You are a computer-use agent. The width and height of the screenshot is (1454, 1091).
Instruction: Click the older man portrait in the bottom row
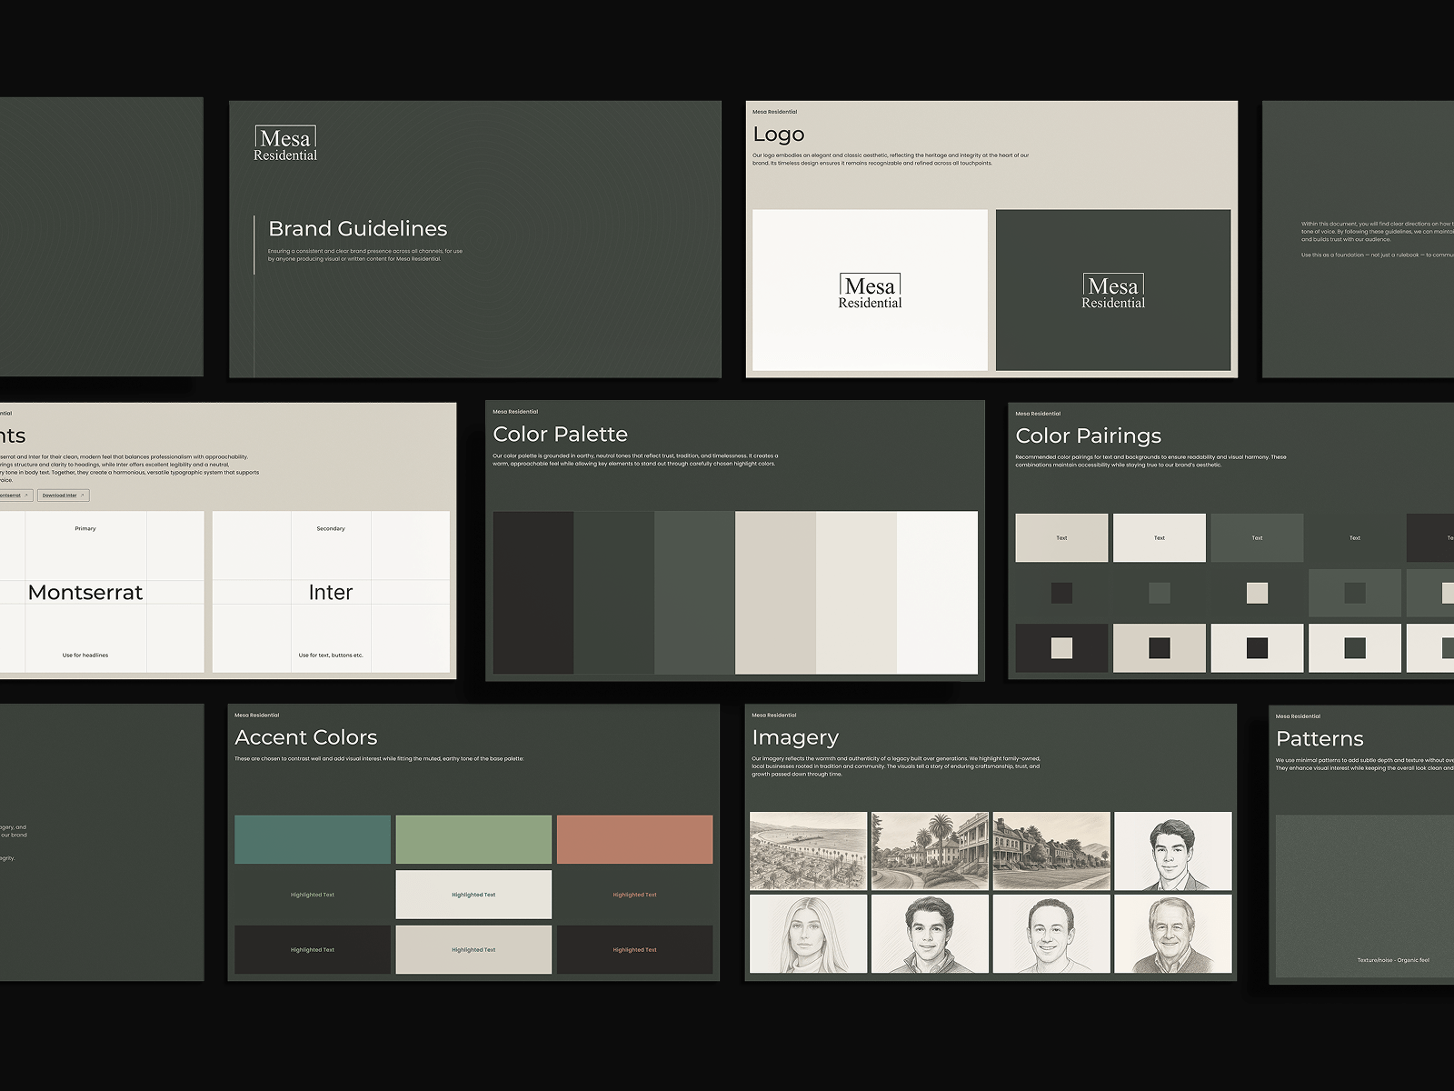pyautogui.click(x=1172, y=934)
